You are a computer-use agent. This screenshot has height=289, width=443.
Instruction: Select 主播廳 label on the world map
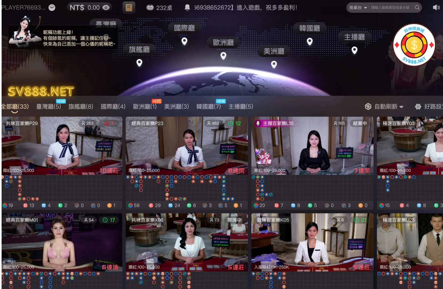click(x=355, y=37)
